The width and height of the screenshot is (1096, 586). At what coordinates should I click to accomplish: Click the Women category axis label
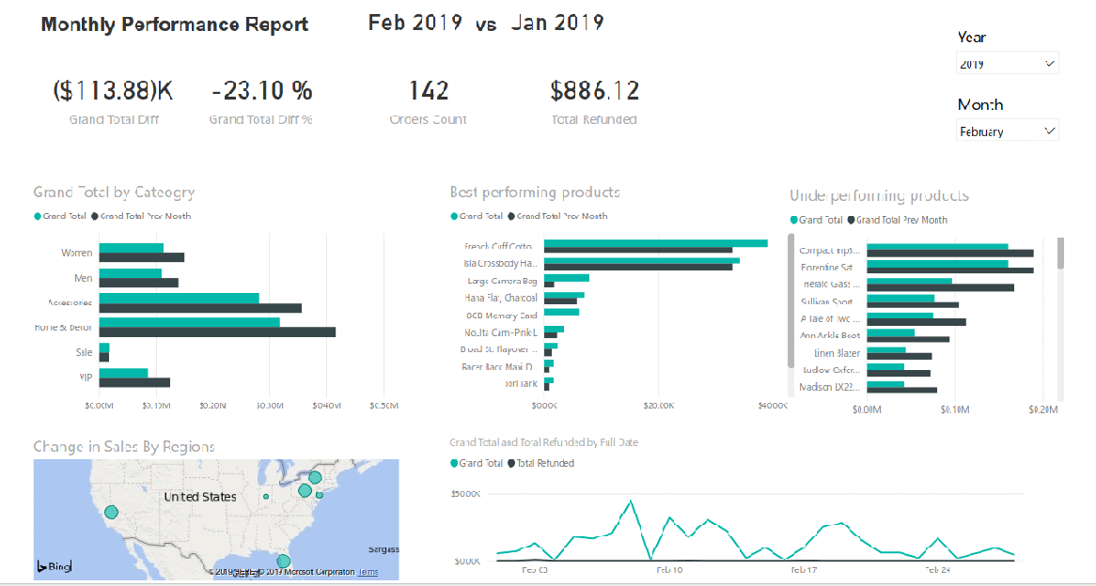(x=76, y=253)
